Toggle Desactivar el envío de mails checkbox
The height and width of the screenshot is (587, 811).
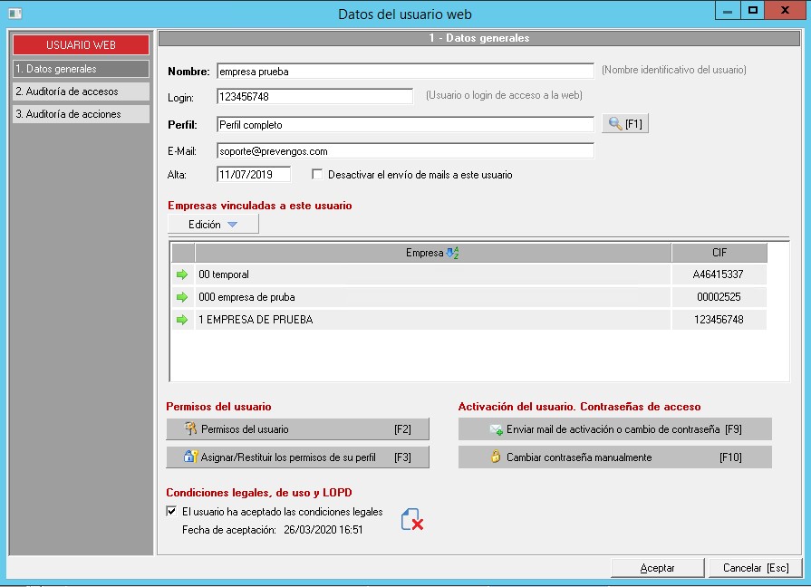[317, 175]
